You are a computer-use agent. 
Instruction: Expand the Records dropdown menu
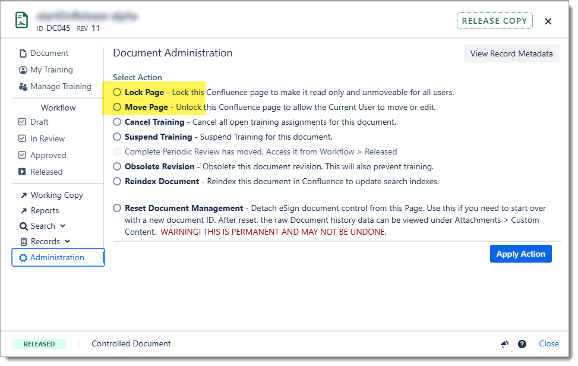[45, 242]
